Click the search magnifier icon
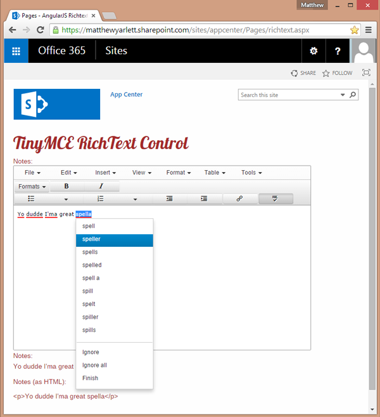Screen dimensions: 380x417 coord(353,95)
